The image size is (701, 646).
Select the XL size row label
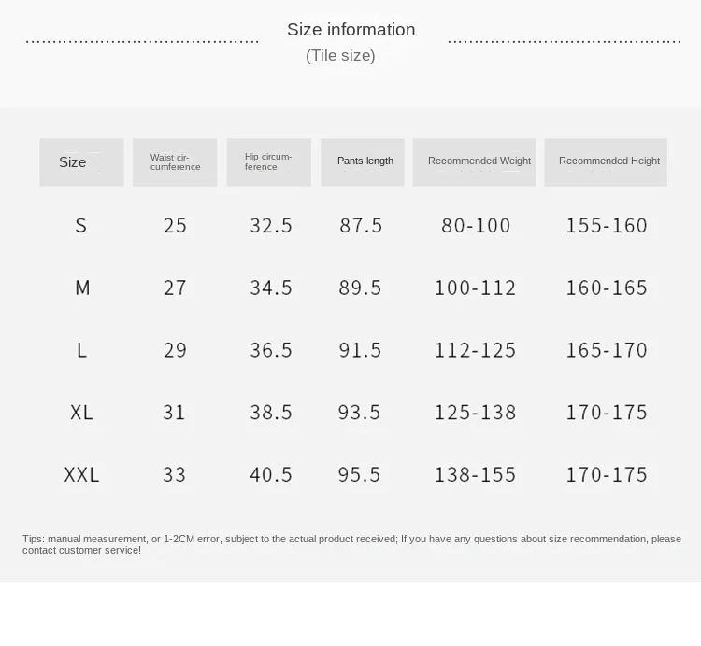click(81, 412)
